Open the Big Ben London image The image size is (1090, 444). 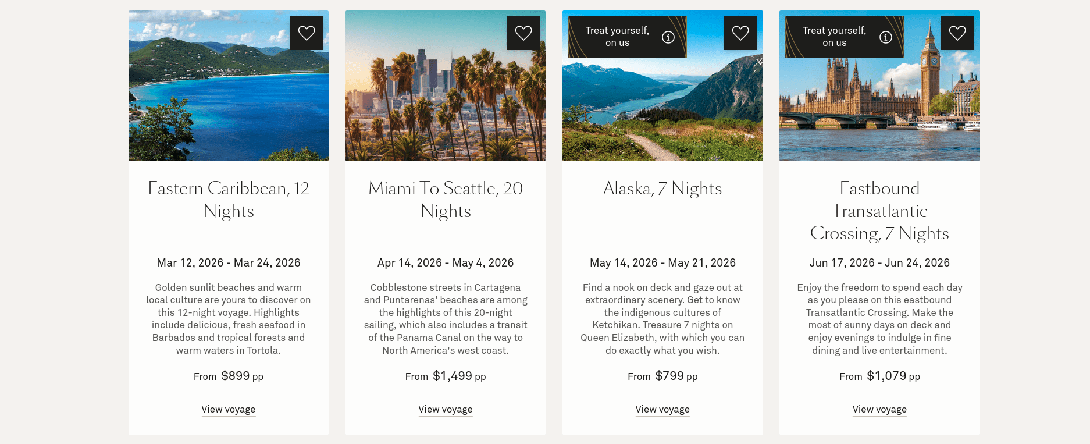(879, 111)
